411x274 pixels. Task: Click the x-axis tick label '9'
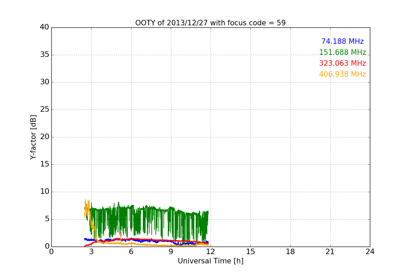click(x=171, y=252)
